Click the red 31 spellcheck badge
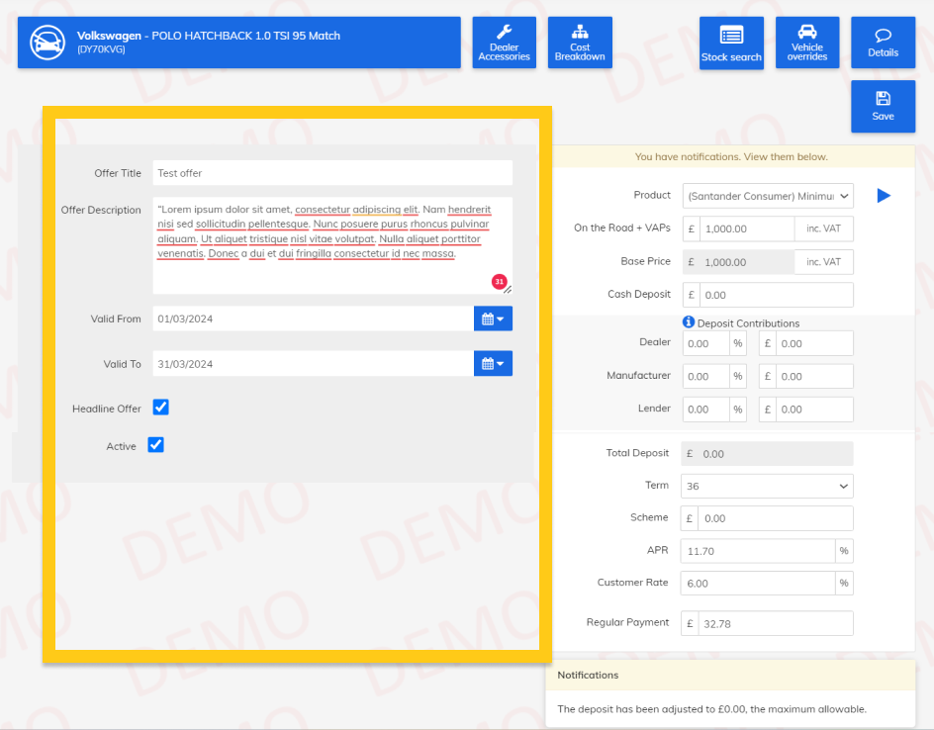Viewport: 934px width, 730px height. point(500,282)
